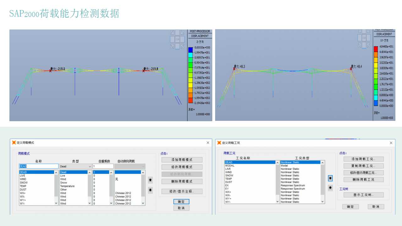Click red 4.84485e+001 swatch in XY-方向 legend
This screenshot has height=226, width=402.
[376, 49]
